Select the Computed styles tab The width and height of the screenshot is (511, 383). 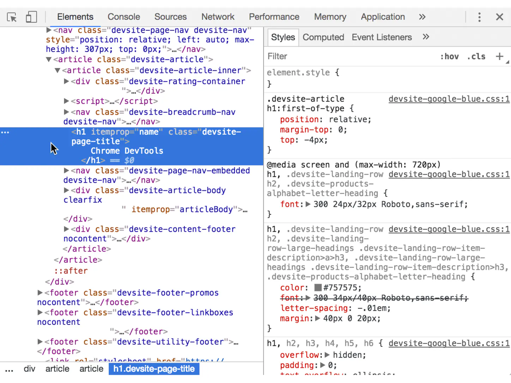[x=323, y=37]
